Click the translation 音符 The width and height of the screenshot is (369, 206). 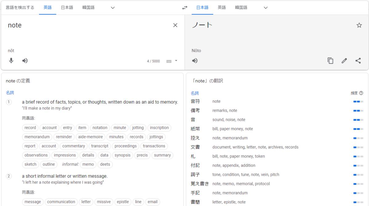[x=195, y=101]
